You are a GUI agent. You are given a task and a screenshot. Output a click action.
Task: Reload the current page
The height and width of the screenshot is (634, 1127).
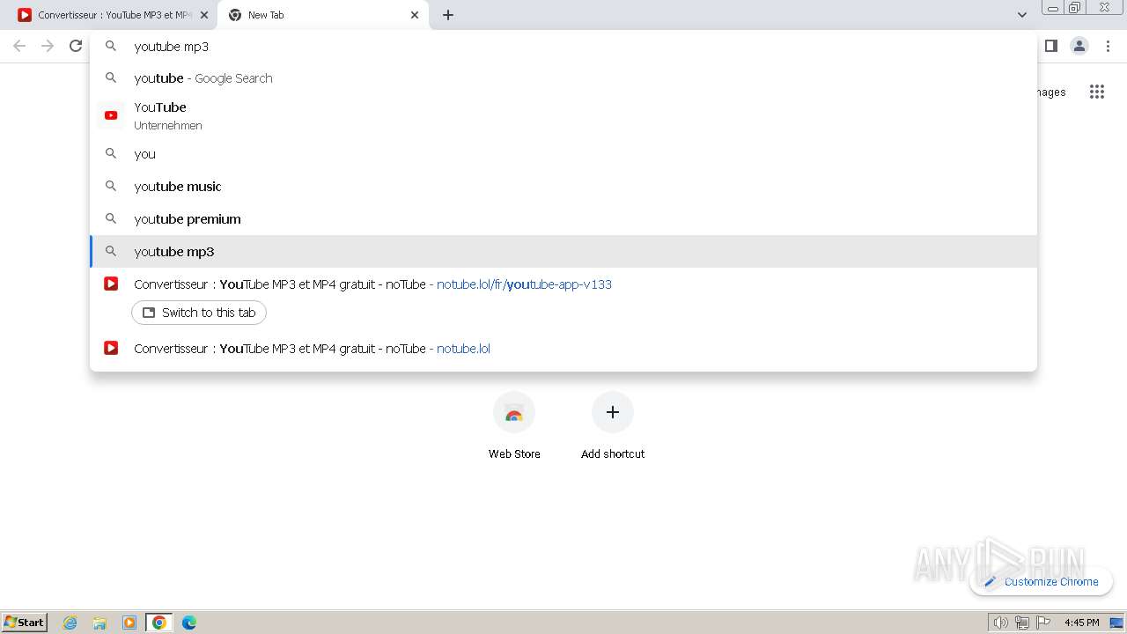click(76, 46)
